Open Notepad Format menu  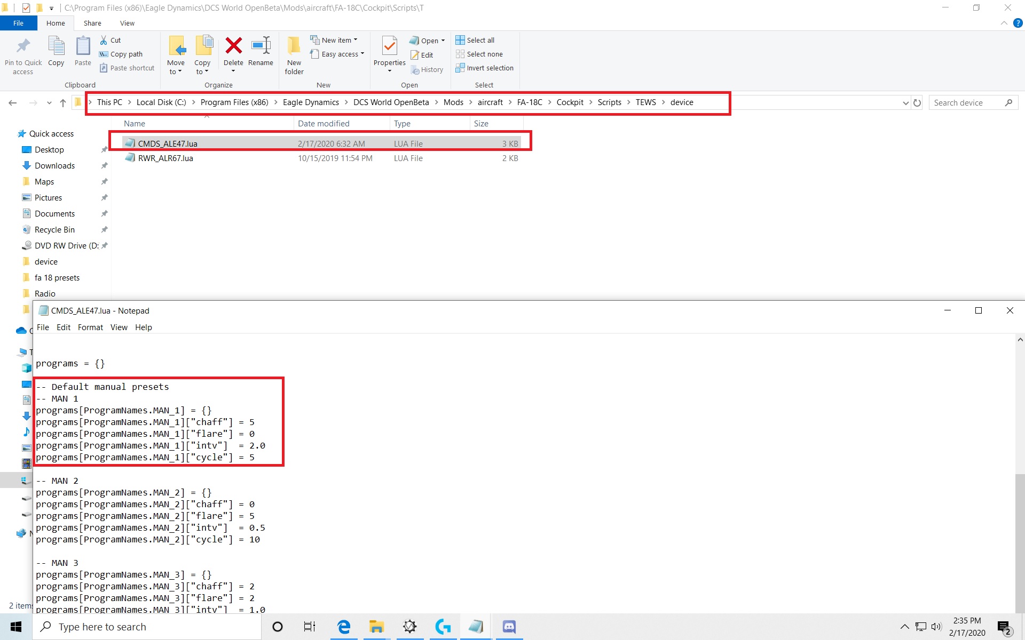(x=90, y=327)
